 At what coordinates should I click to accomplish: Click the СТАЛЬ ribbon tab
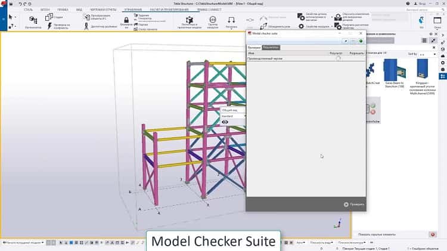click(29, 10)
